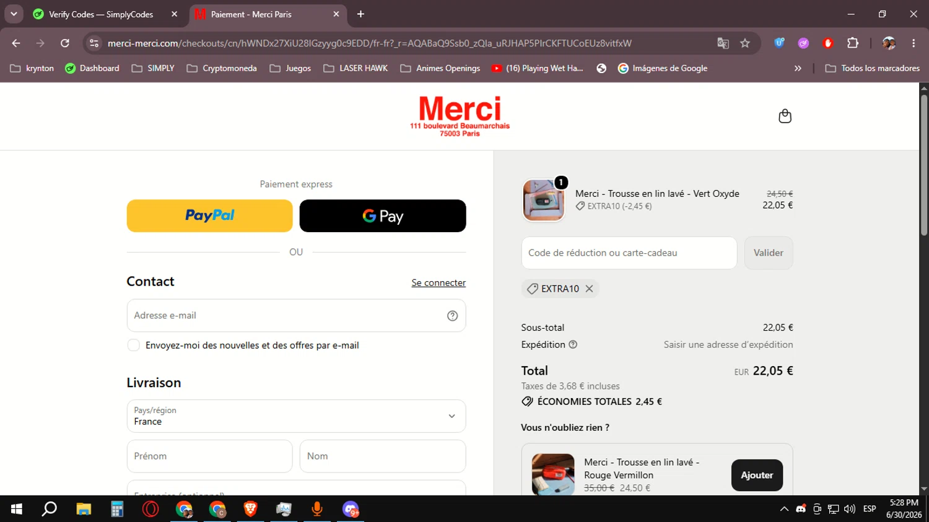
Task: Show more bookmarks with the overflow chevron
Action: tap(798, 69)
